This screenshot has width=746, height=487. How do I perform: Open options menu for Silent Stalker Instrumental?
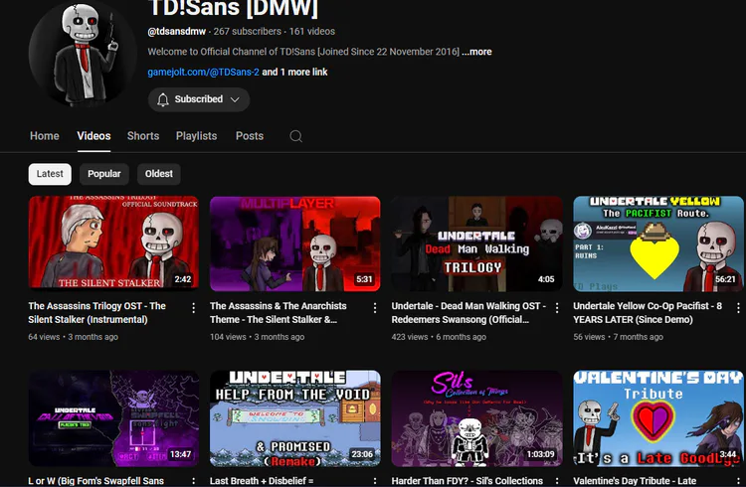coord(193,308)
